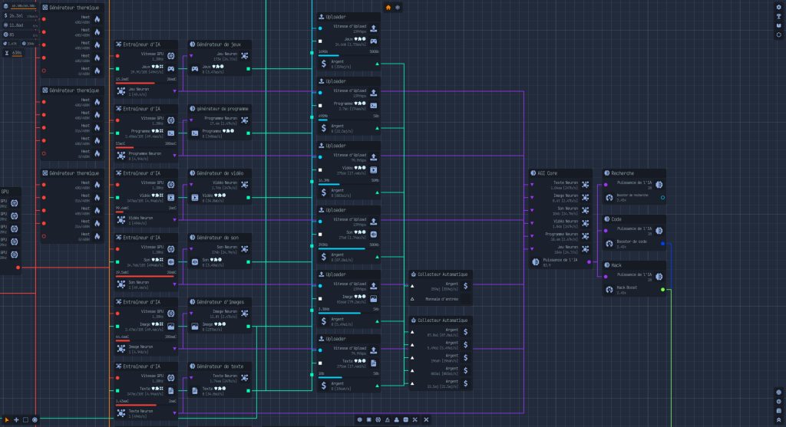Image resolution: width=786 pixels, height=427 pixels.
Task: Click the X item ending the bottom center toolbar
Action: (426, 419)
